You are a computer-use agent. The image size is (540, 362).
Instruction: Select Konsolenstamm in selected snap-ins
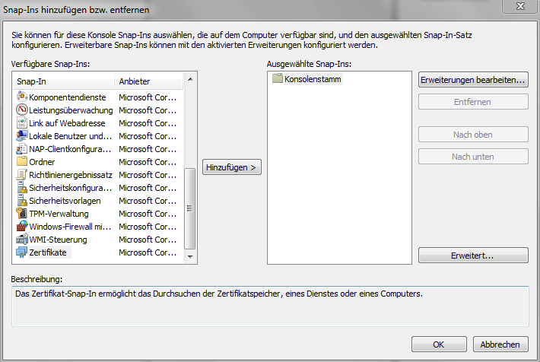click(x=313, y=79)
